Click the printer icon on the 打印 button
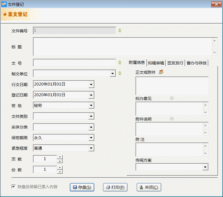 tap(108, 187)
